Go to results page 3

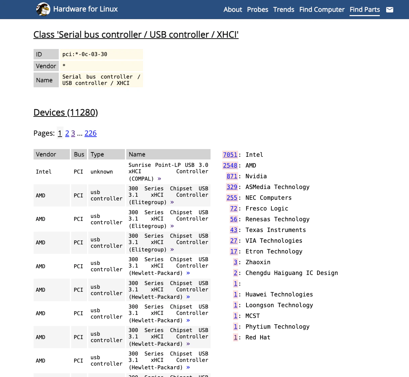[73, 133]
